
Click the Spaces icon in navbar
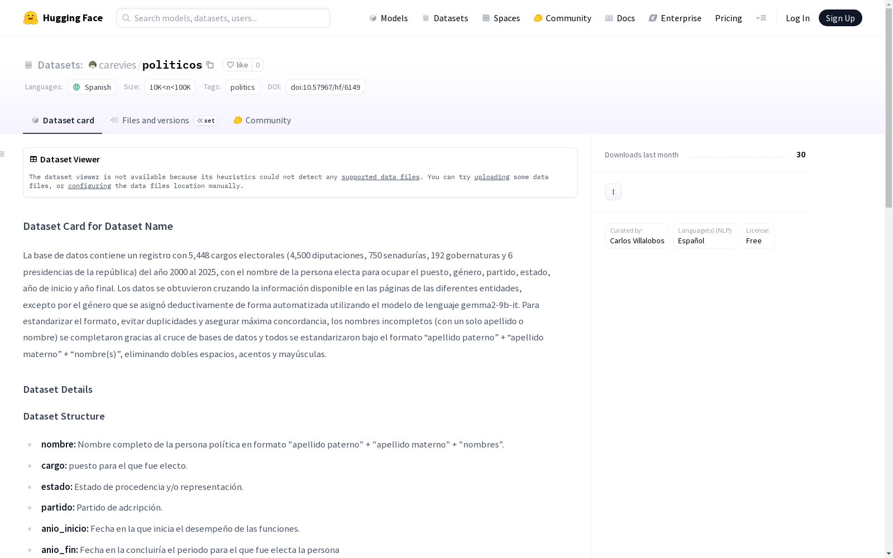[486, 18]
